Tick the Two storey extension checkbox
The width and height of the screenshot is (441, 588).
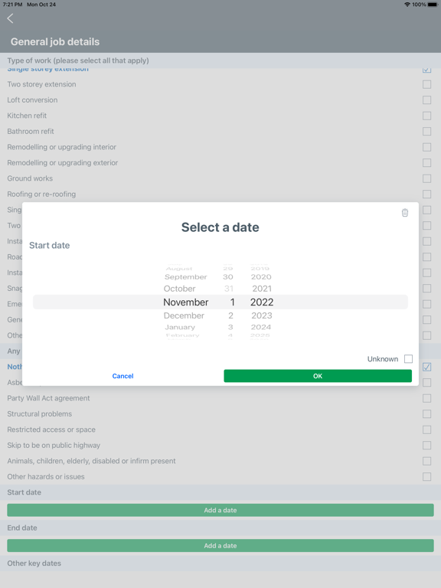(x=426, y=84)
